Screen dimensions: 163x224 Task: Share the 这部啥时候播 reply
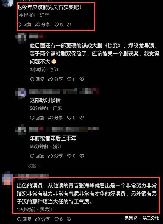55,118
